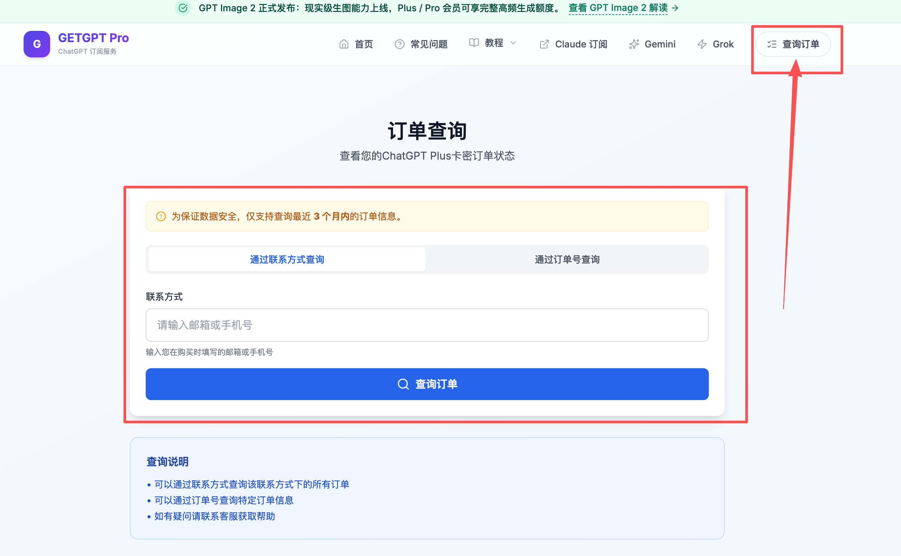The height and width of the screenshot is (556, 901).
Task: Click the green check icon in announcement banner
Action: pos(183,8)
